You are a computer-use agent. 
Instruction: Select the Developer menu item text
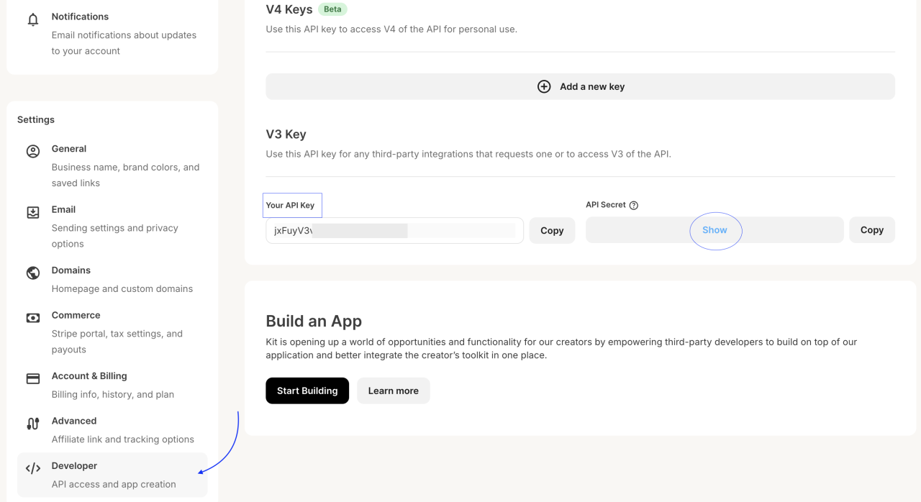74,466
